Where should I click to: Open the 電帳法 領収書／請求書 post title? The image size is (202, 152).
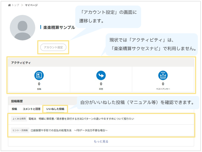[x=81, y=119]
